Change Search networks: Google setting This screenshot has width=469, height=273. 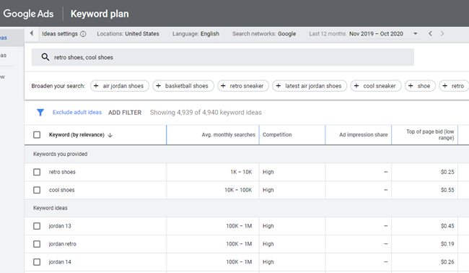tap(264, 34)
